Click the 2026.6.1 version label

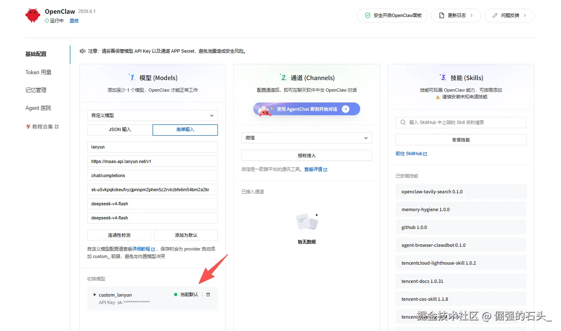coord(86,11)
